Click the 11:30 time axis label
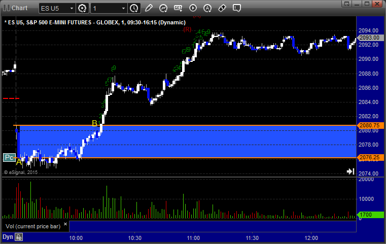386x244 pixels. pos(252,238)
